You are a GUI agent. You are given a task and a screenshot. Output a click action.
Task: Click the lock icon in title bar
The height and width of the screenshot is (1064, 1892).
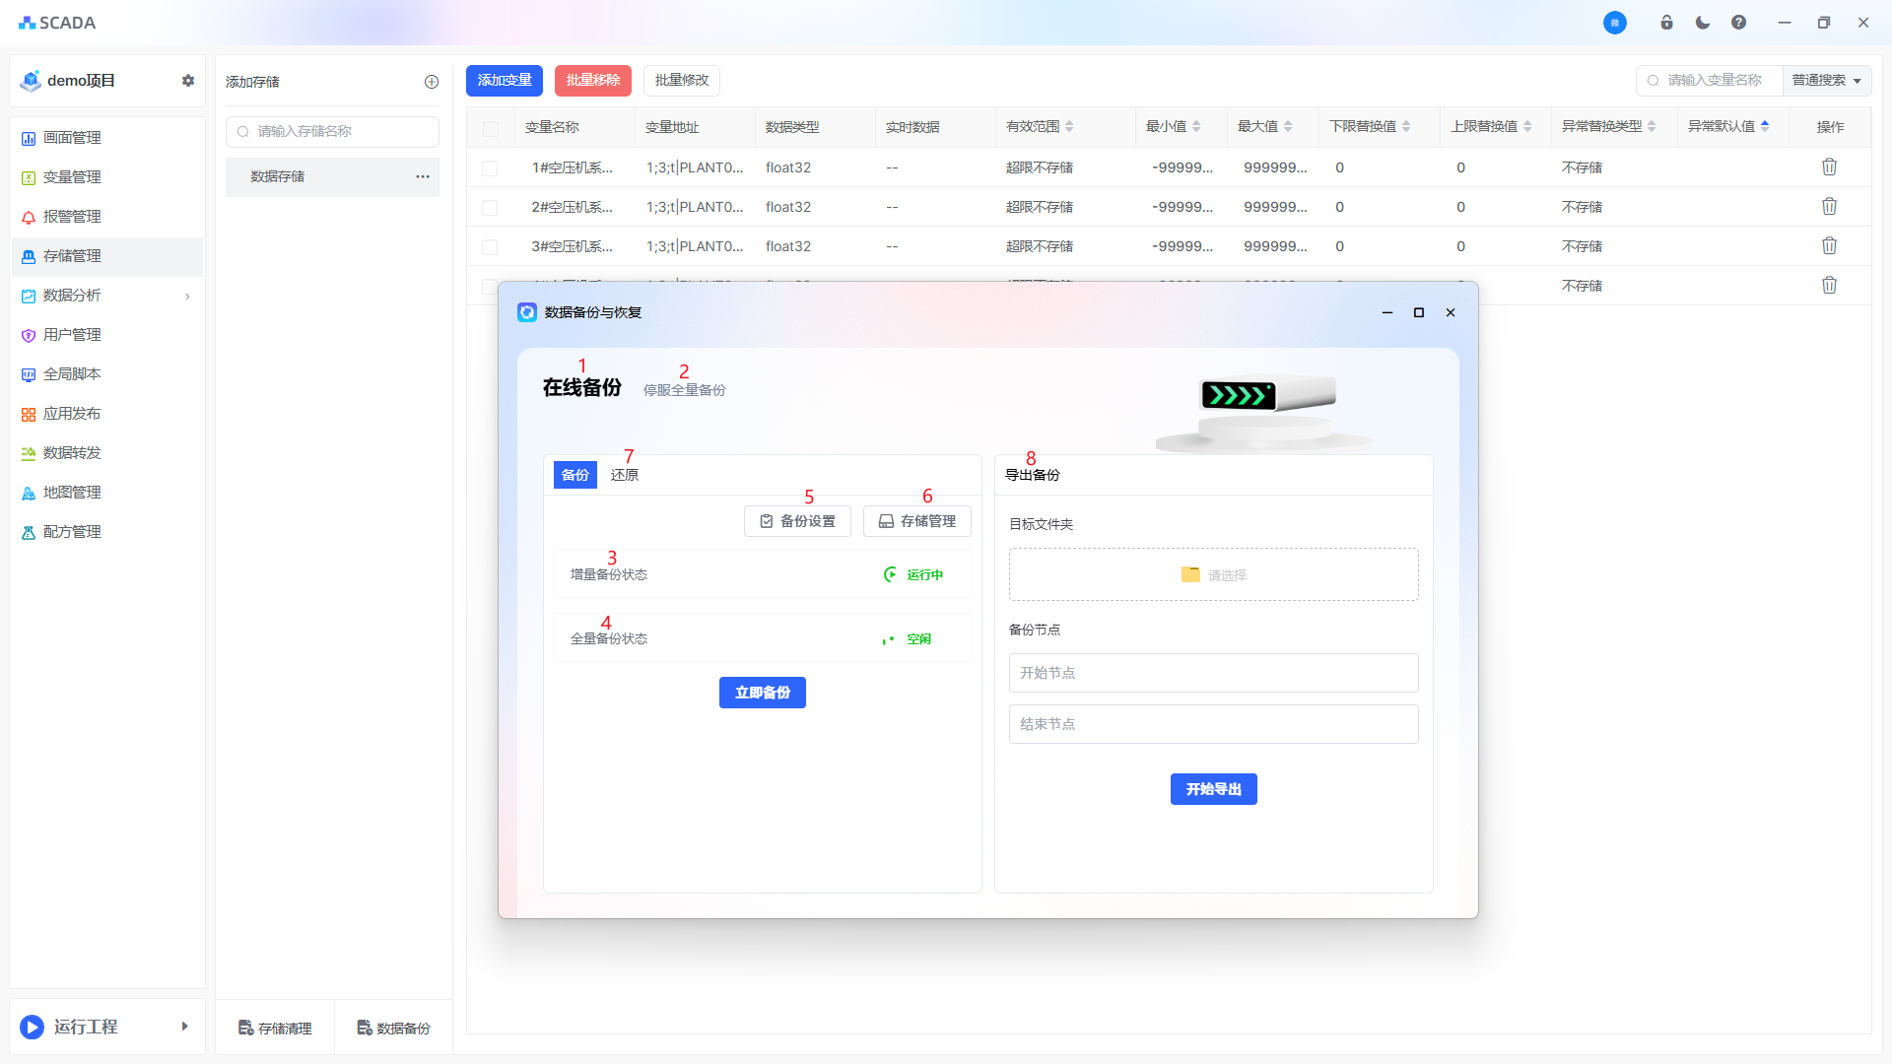[x=1666, y=23]
